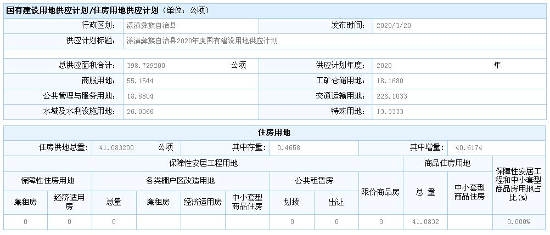Screen dimensions: 550x235
Task: Click the 其中增量 value 40.6174
Action: click(x=469, y=148)
